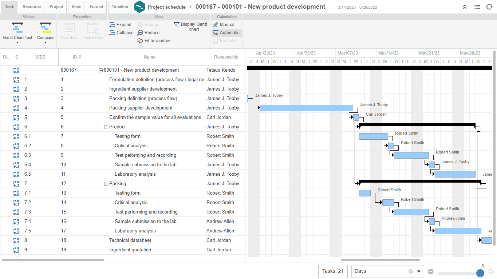497x279 pixels.
Task: Select the 'Confirm the sample value for all evaluations' task
Action: click(x=155, y=117)
